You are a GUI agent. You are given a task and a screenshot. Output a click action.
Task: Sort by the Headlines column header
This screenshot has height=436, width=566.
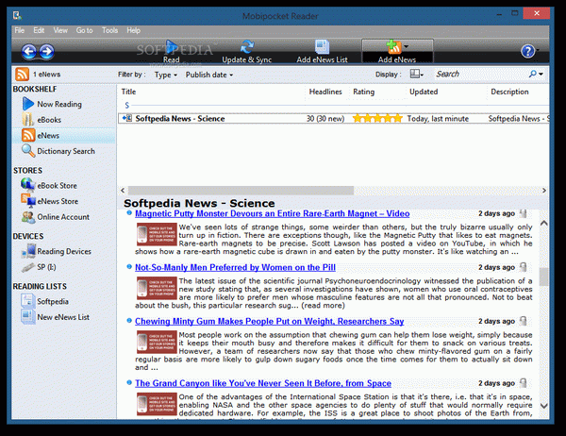325,92
